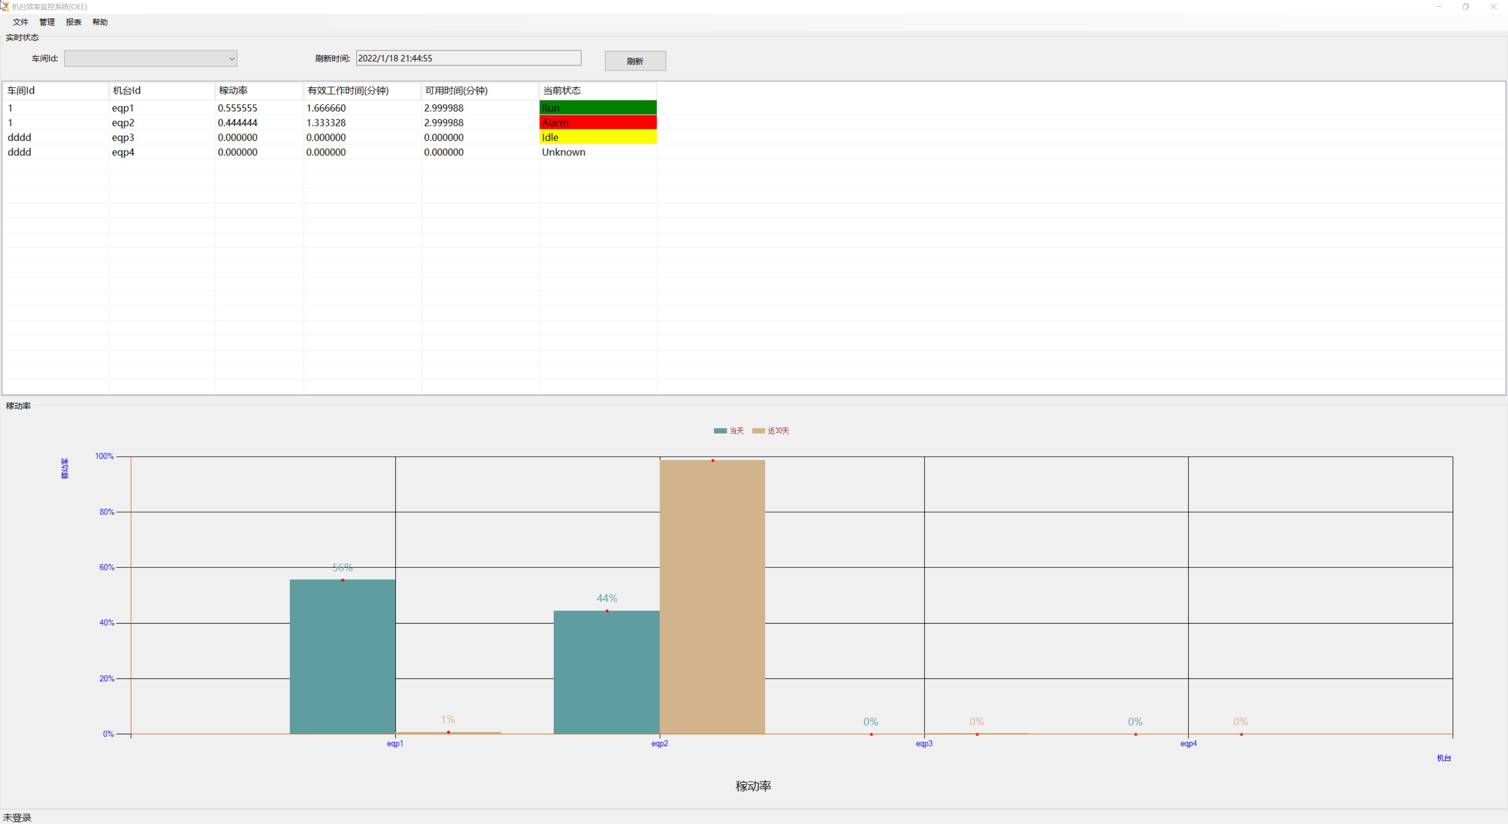Toggle the 近30天 legend swatch
Image resolution: width=1508 pixels, height=824 pixels.
tap(758, 431)
